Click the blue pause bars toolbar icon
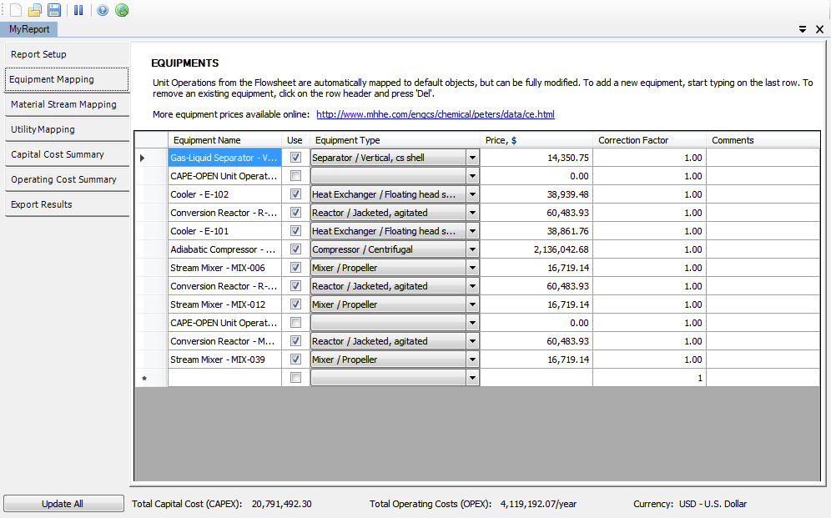 78,10
